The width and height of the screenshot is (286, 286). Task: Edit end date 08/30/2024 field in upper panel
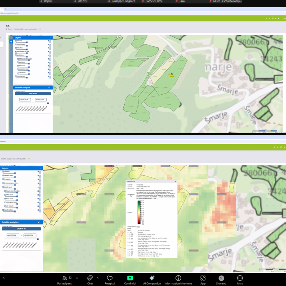(41, 100)
